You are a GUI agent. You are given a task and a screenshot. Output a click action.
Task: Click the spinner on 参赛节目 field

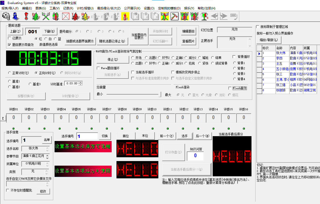coord(47,156)
